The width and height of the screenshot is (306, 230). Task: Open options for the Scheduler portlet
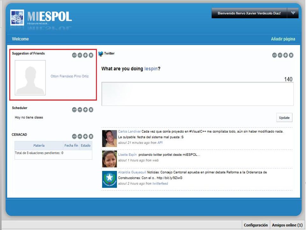74,110
